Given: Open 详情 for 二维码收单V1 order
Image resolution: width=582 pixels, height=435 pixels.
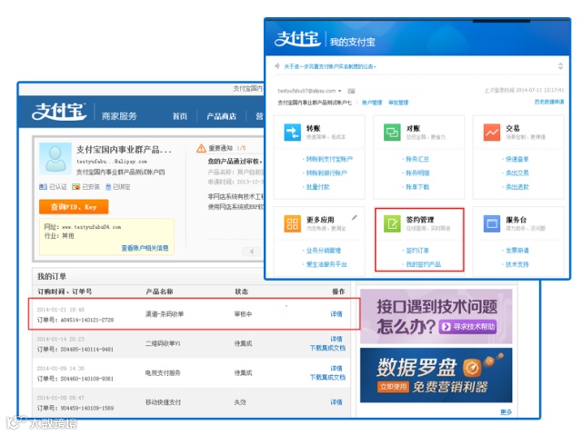Looking at the screenshot, I should pos(336,339).
